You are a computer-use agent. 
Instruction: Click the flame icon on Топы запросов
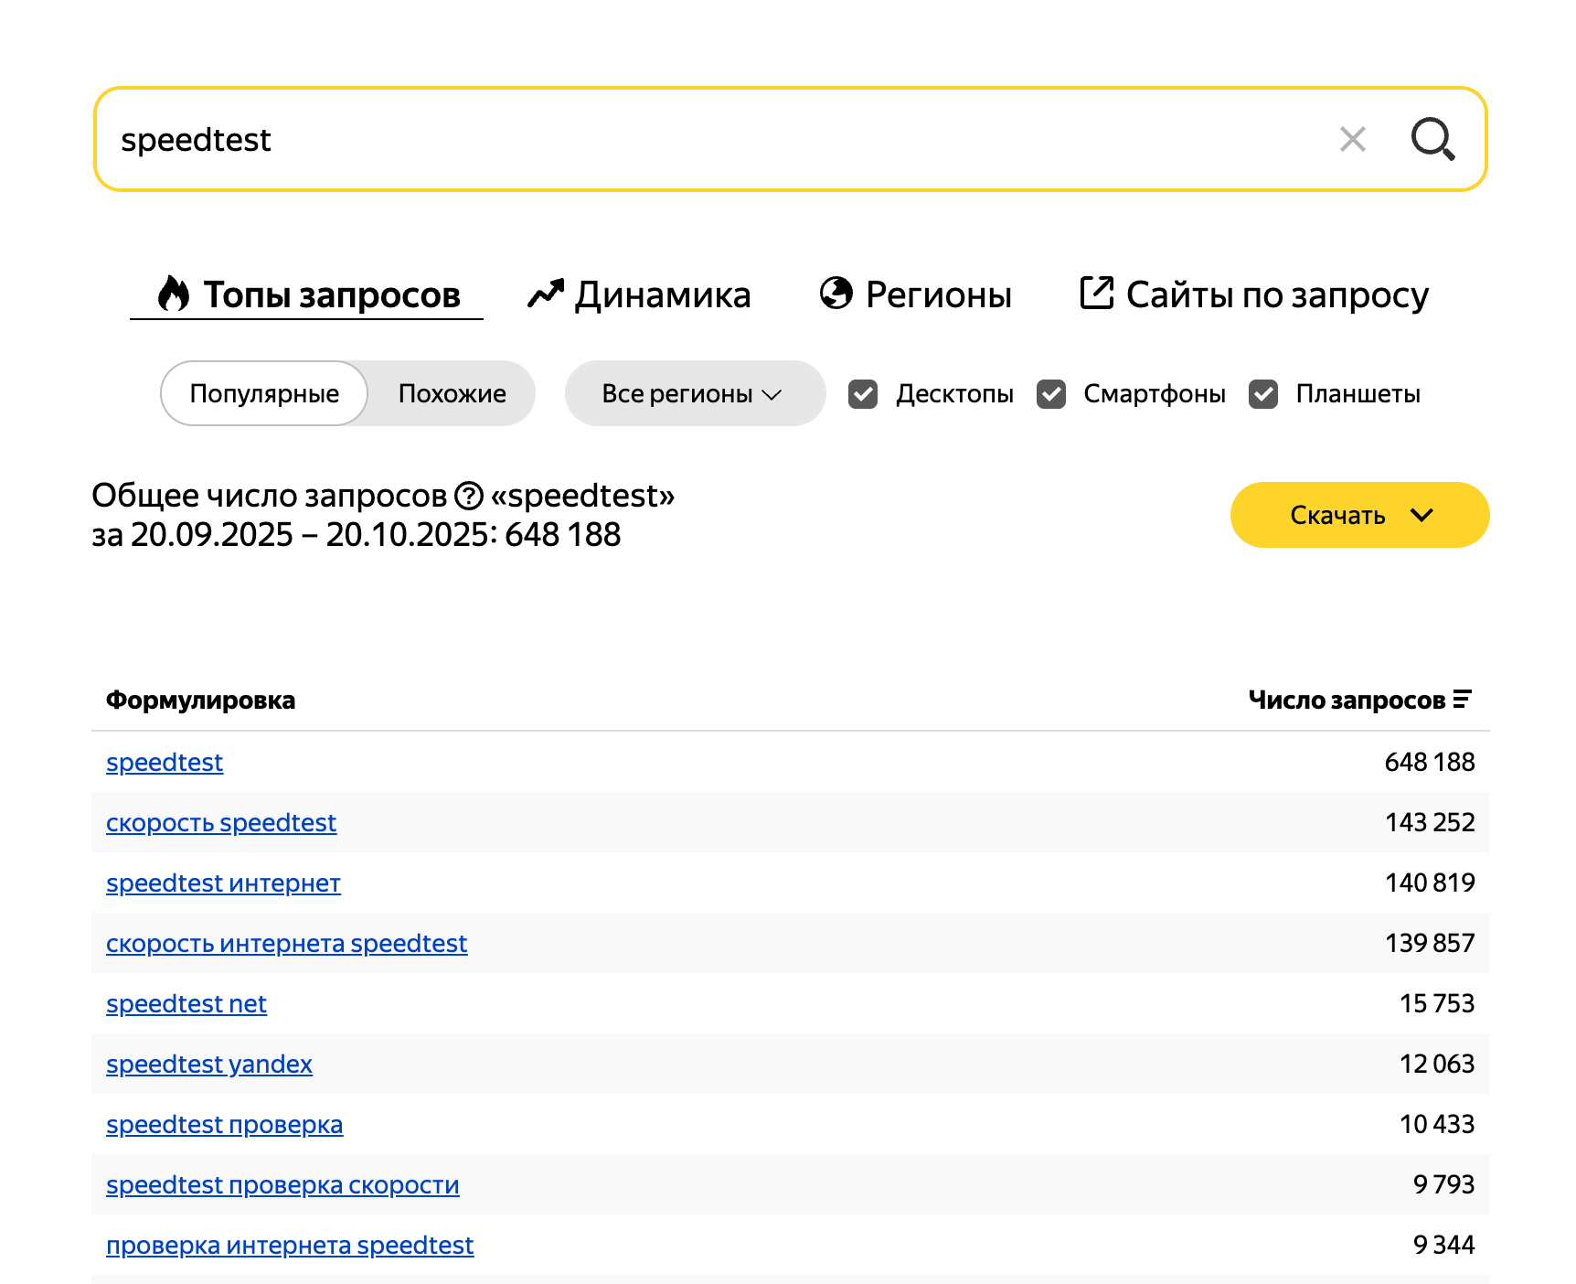click(174, 294)
